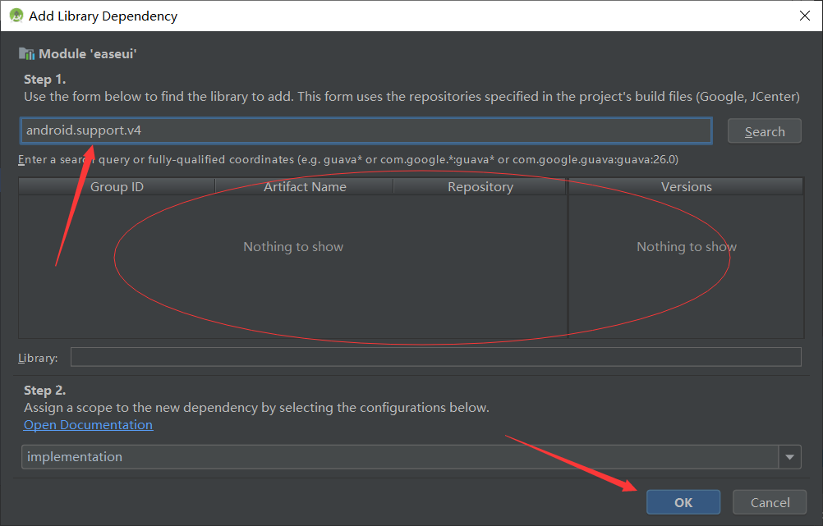This screenshot has height=526, width=823.
Task: Sort results by Artifact Name column
Action: 304,186
